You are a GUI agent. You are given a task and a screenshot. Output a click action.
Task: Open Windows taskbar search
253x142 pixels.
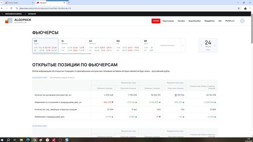tap(8, 140)
